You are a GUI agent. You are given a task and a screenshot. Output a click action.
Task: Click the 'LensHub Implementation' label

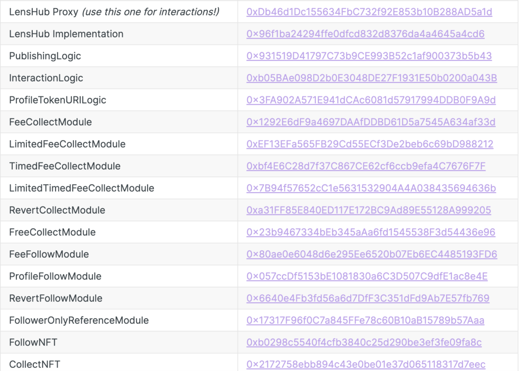[x=66, y=34]
